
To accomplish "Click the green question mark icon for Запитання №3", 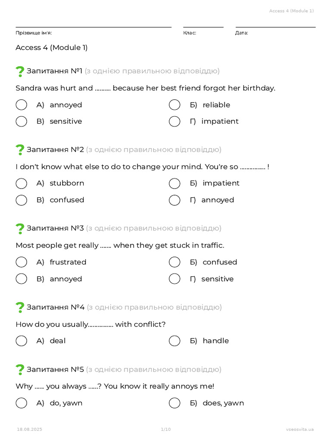I will pyautogui.click(x=20, y=229).
